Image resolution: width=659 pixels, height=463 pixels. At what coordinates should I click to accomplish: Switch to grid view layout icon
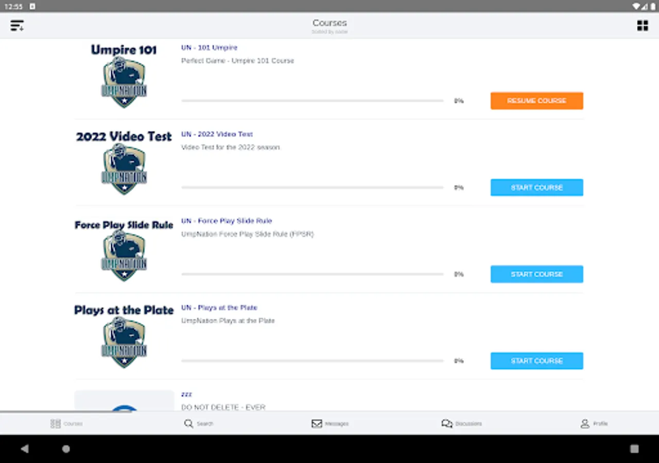click(x=643, y=26)
